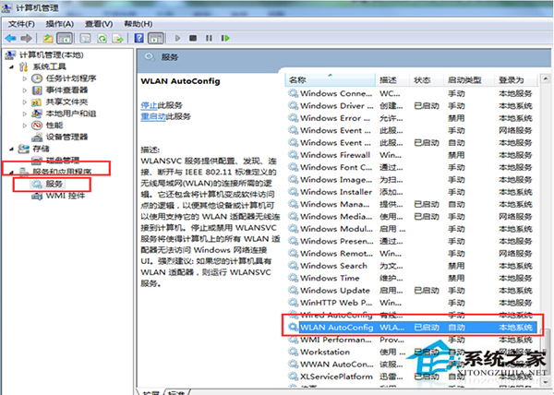The image size is (554, 395).
Task: Click the gear icon of Windows Media... row
Action: (x=293, y=216)
